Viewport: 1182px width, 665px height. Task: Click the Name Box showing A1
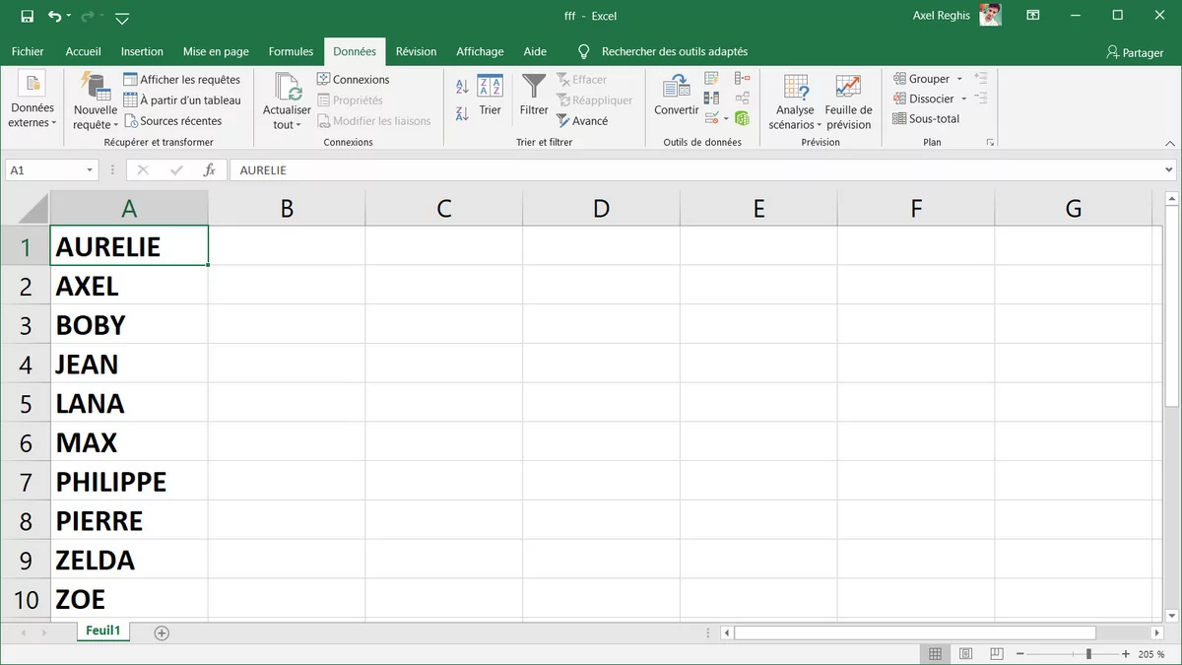tap(44, 170)
